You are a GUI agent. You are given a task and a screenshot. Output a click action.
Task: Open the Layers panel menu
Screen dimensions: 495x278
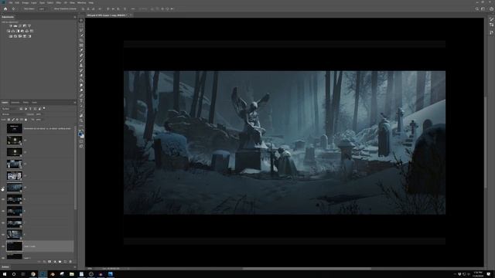tap(75, 103)
